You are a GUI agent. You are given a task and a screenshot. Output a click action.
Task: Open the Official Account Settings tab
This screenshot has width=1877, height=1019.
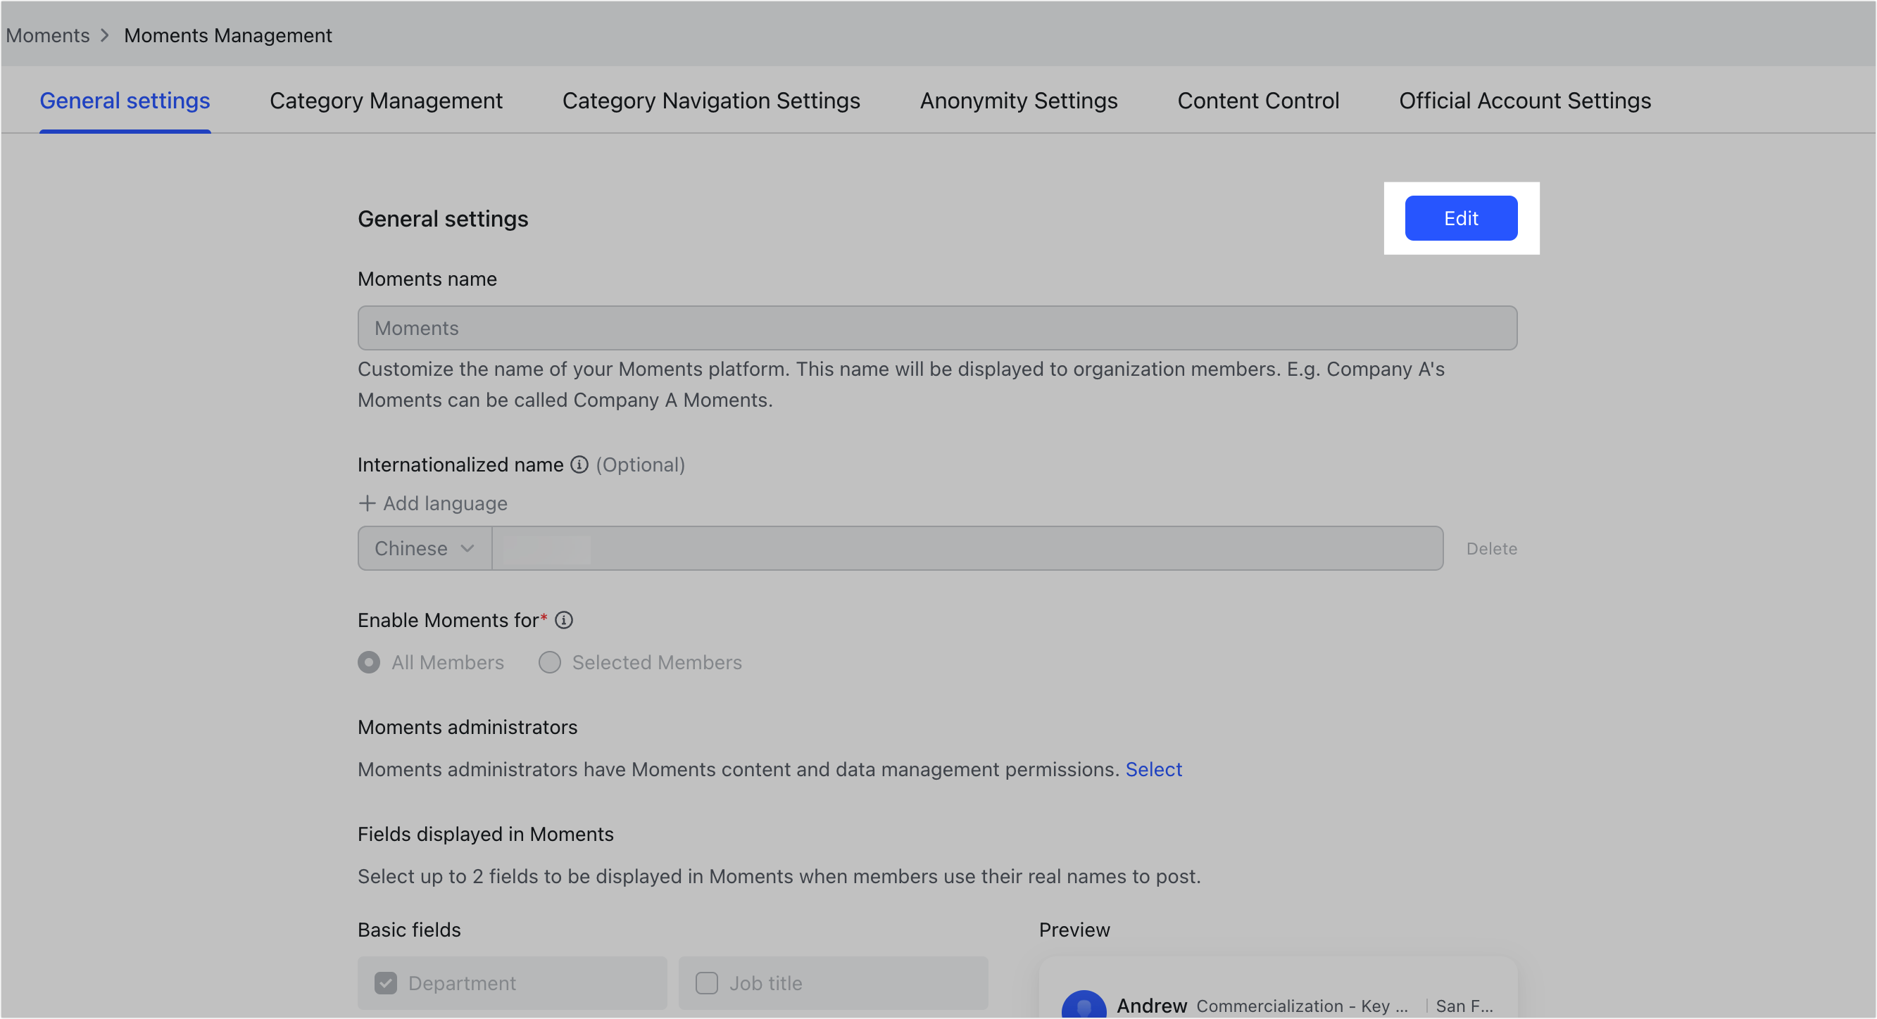click(1525, 101)
